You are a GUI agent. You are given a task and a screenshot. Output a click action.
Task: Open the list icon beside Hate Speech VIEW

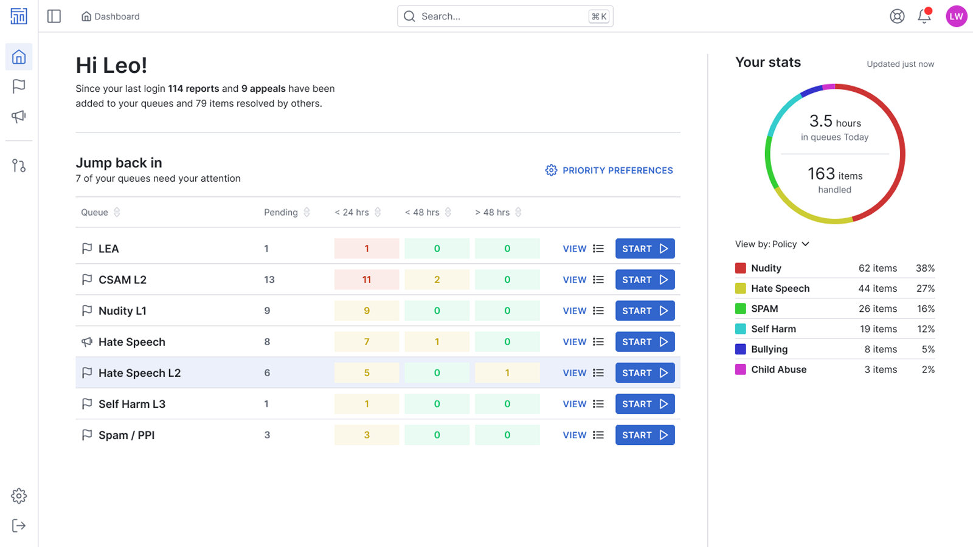[598, 342]
